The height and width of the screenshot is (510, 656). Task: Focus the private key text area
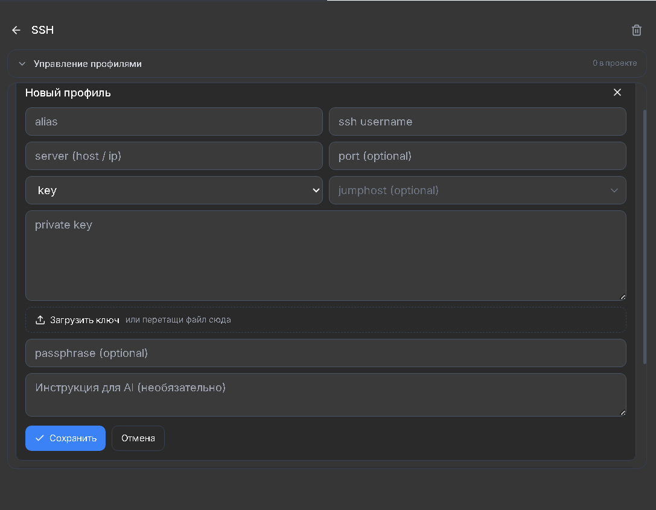(325, 256)
